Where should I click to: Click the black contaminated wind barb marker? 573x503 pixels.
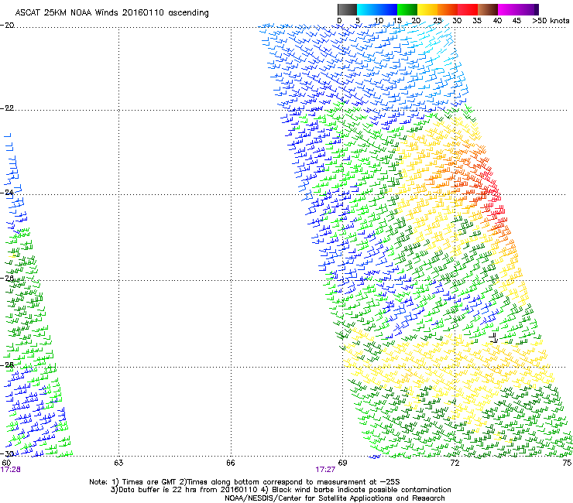coord(493,337)
